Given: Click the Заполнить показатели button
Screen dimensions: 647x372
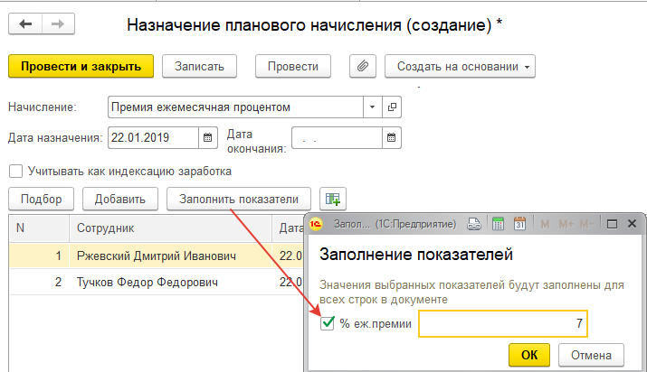Looking at the screenshot, I should pyautogui.click(x=239, y=200).
